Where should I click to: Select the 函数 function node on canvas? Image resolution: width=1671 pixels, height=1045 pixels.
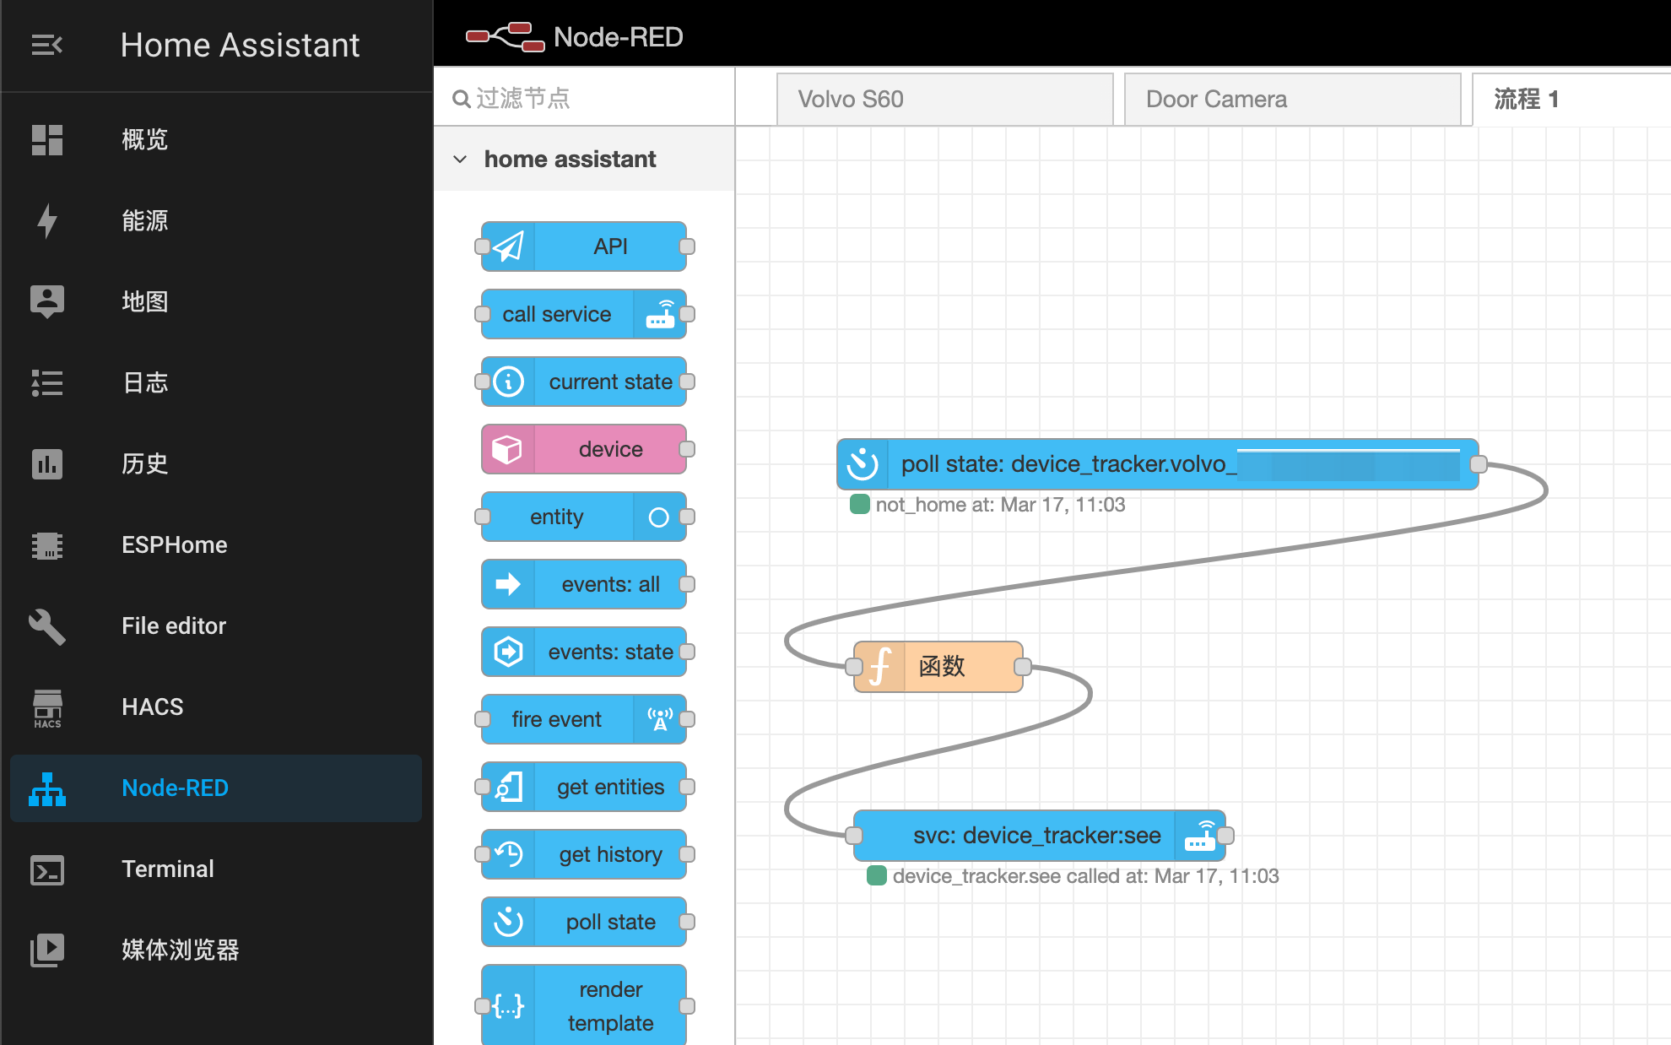[938, 667]
